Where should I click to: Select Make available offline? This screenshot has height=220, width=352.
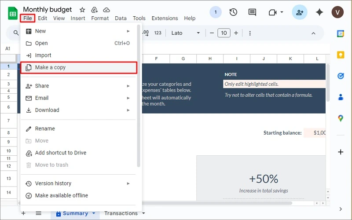pos(79,195)
